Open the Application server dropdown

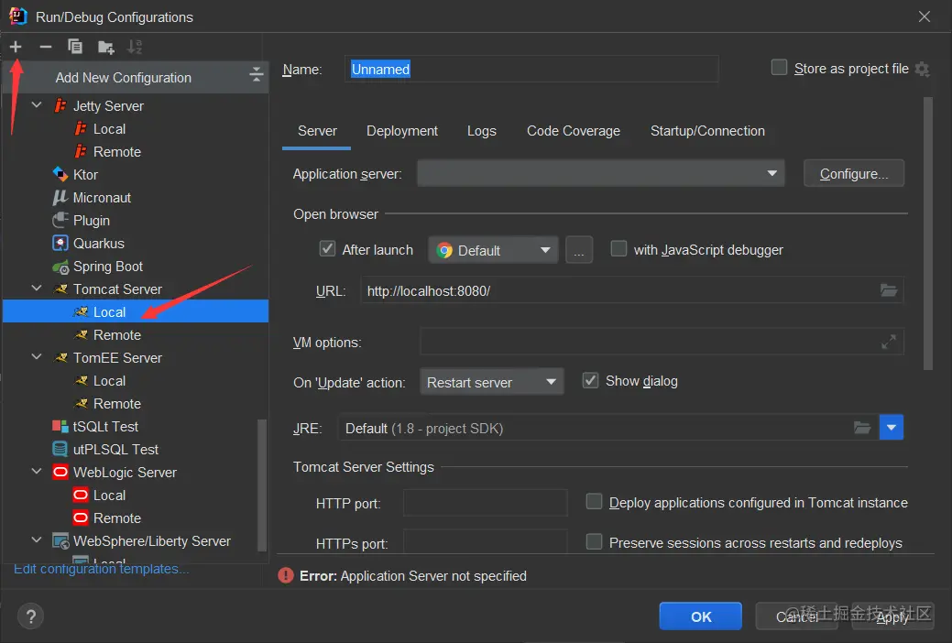click(x=600, y=174)
